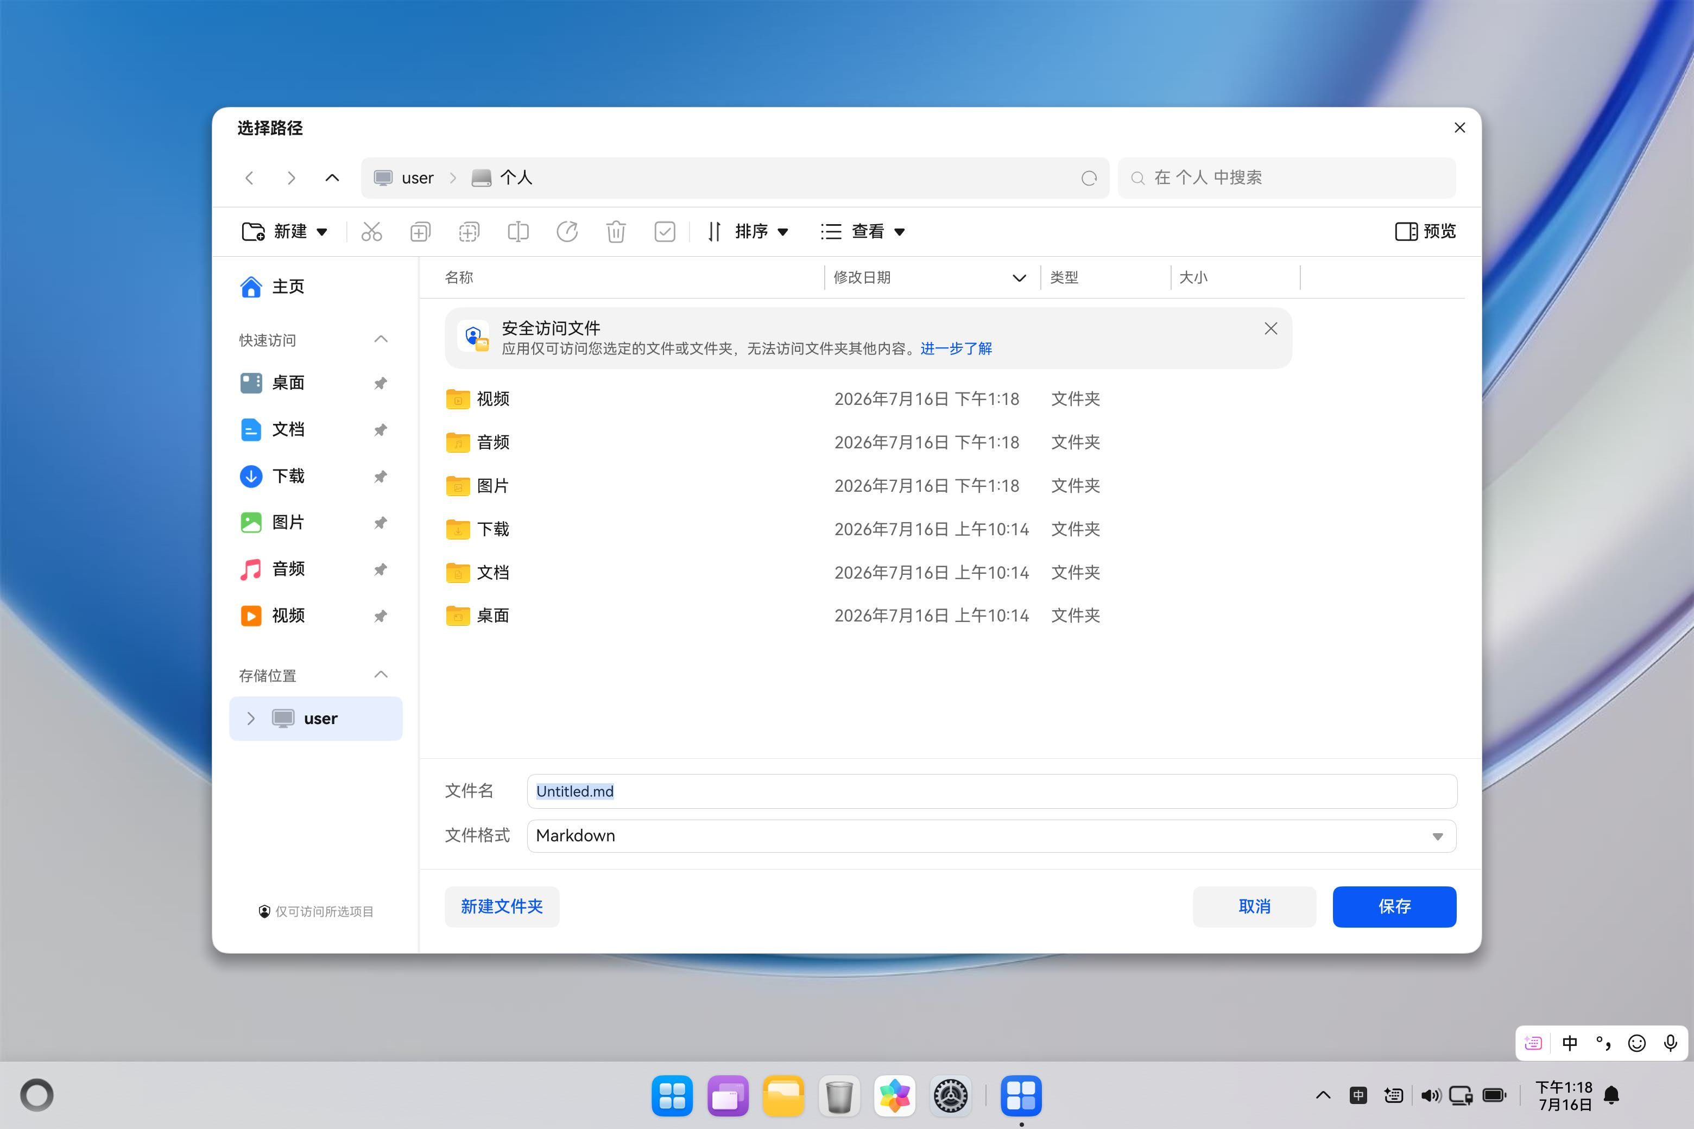Open the gallery flower app in dock
Viewport: 1694px width, 1129px height.
tap(895, 1096)
